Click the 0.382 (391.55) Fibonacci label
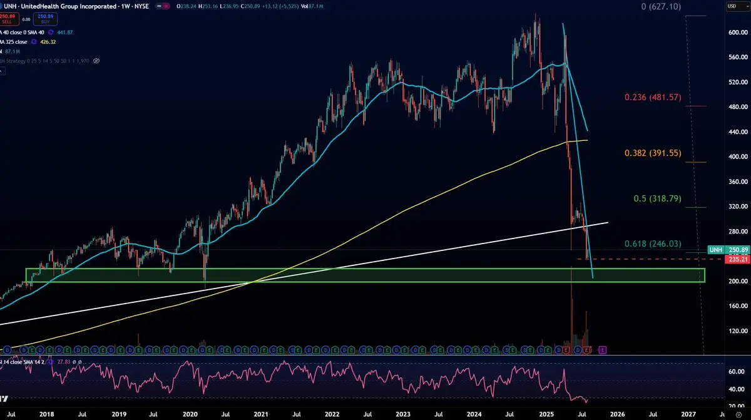Screen dimensions: 751x420 [x=653, y=153]
